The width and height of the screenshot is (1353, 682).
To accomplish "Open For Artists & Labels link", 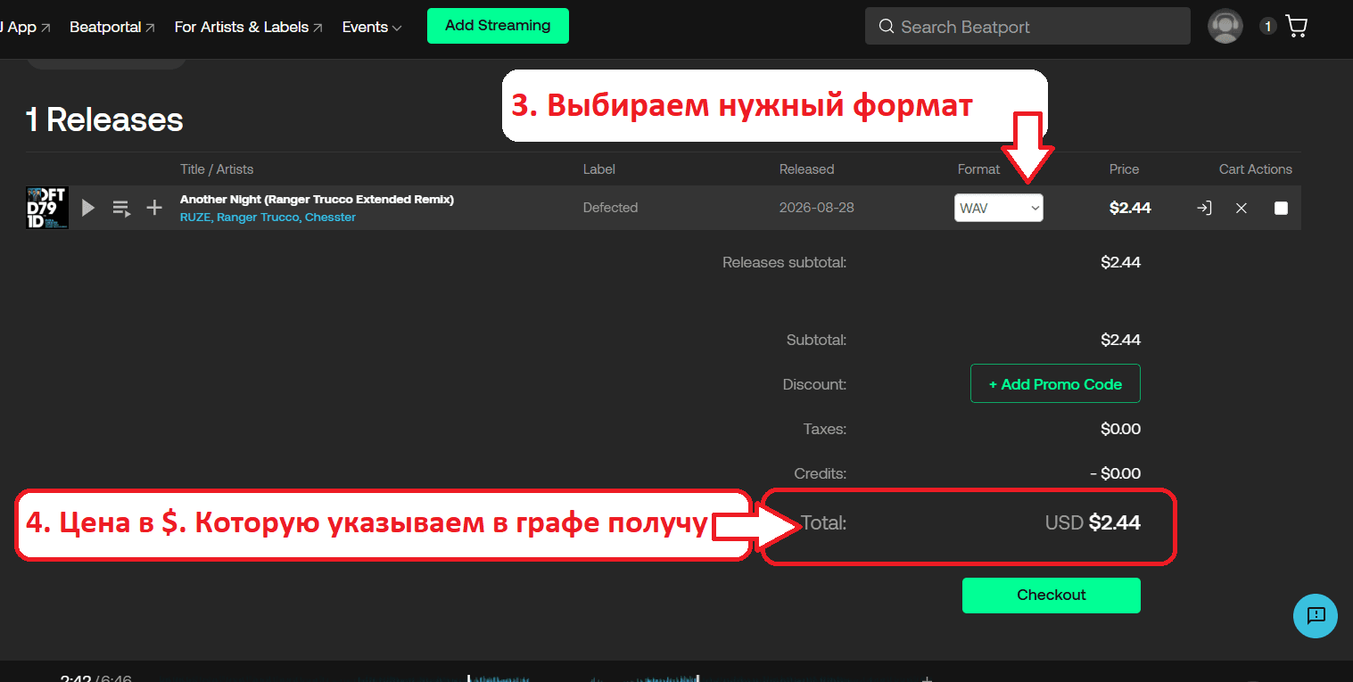I will (249, 27).
